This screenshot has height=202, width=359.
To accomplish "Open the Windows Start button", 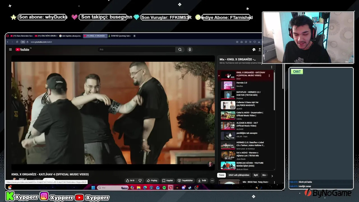I will point(93,188).
